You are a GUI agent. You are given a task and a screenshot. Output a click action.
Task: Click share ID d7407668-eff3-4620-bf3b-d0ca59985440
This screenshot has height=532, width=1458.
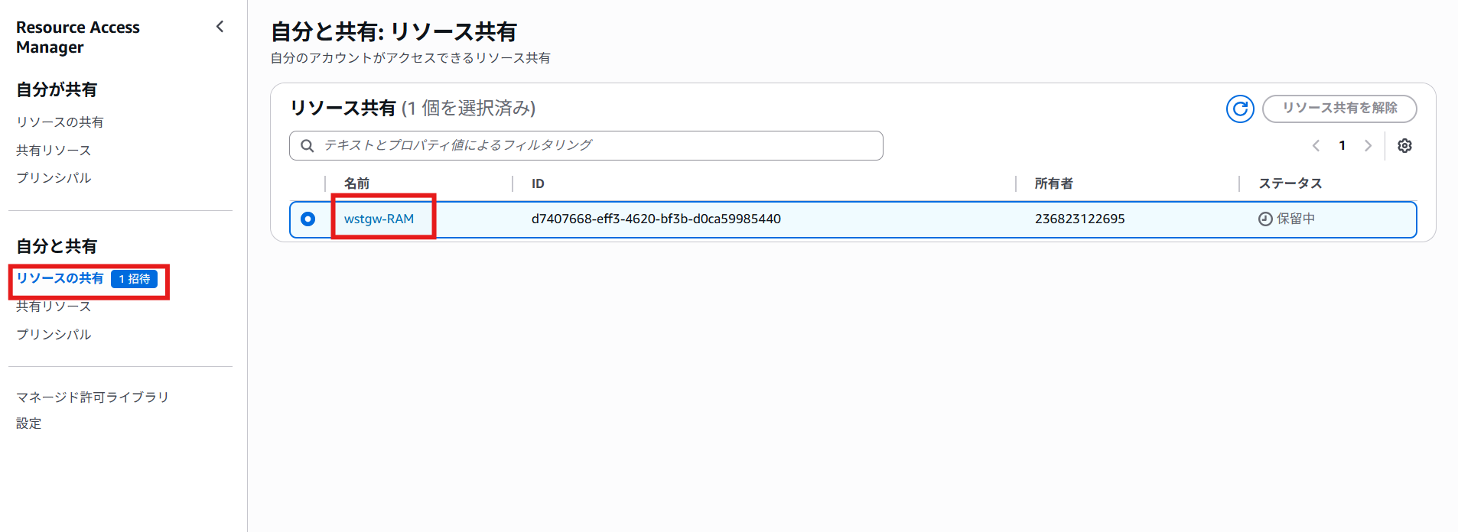point(656,219)
